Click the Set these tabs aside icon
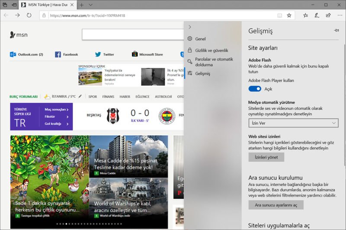Image resolution: width=346 pixels, height=230 pixels. (14, 5)
